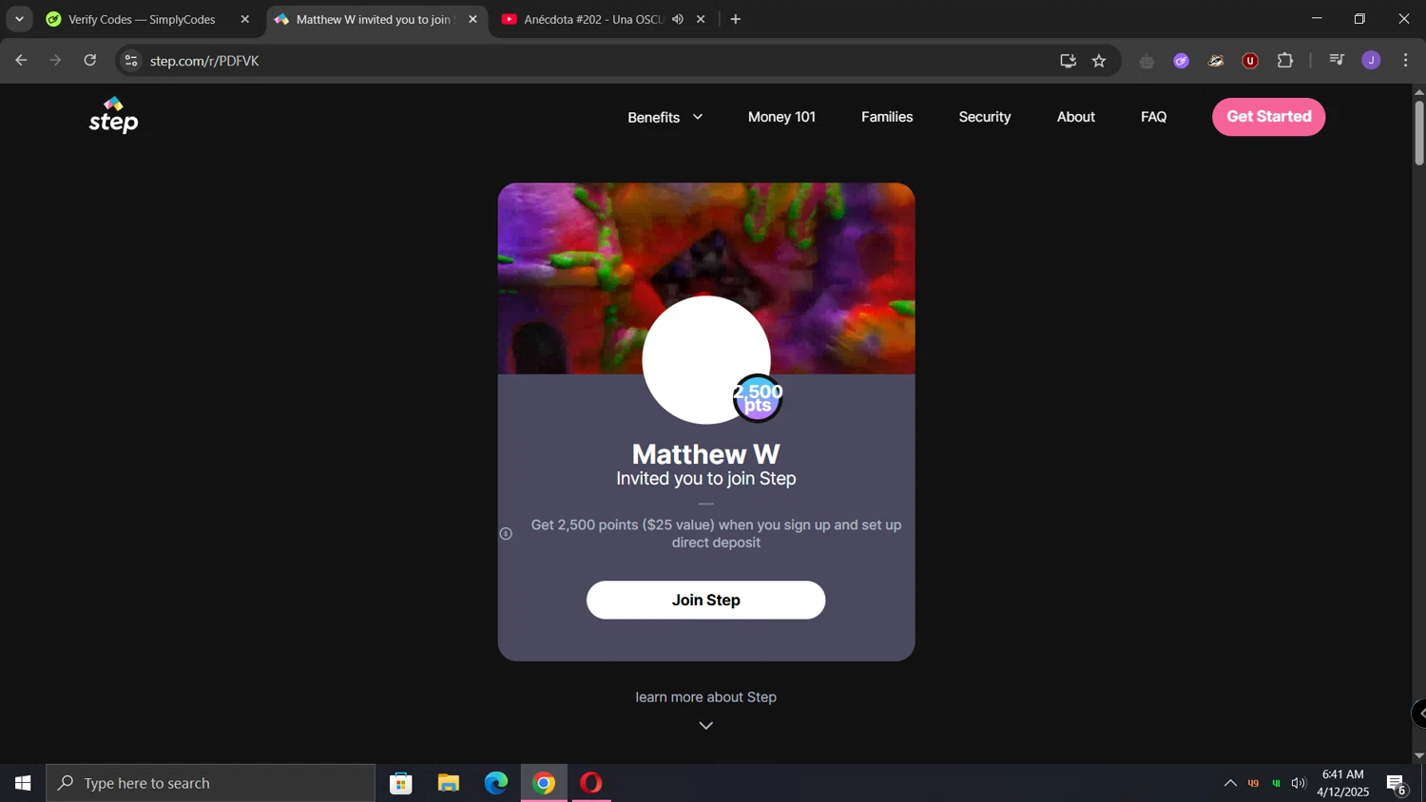Open the About page
The width and height of the screenshot is (1426, 802).
[1076, 117]
